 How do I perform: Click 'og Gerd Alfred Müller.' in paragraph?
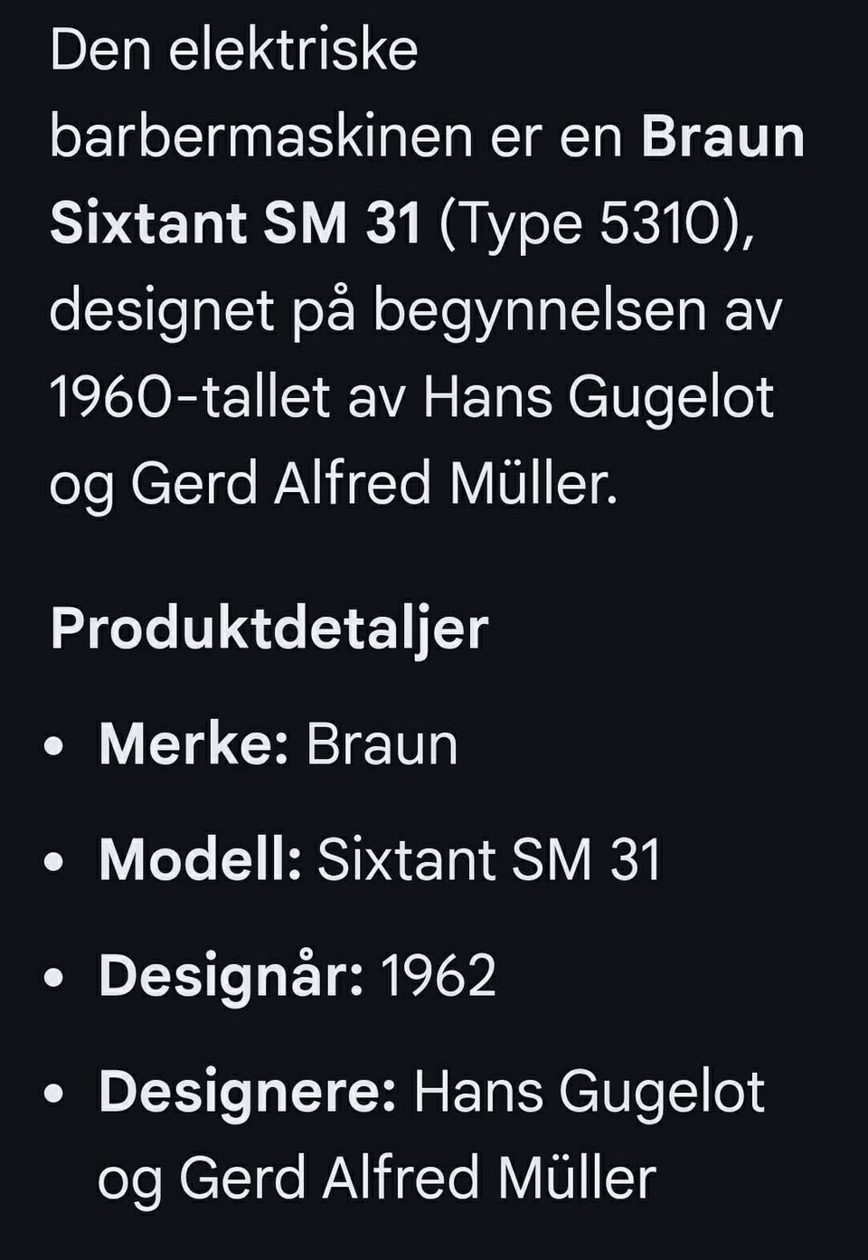(x=334, y=483)
